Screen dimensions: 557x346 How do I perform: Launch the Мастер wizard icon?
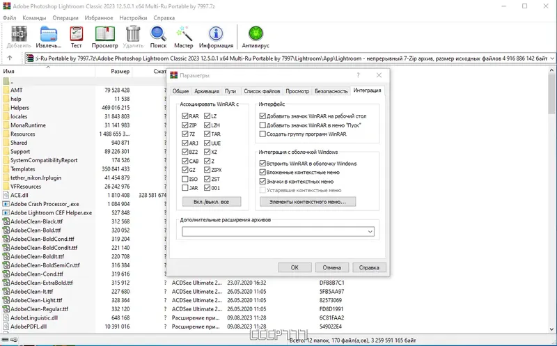[x=184, y=33]
